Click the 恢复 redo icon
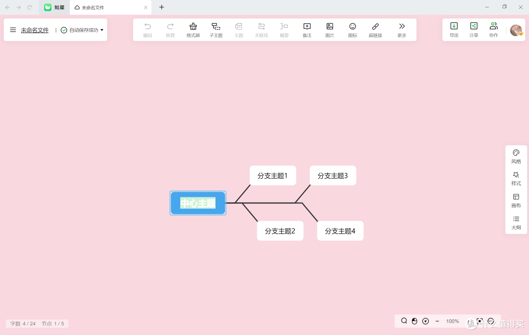The width and height of the screenshot is (529, 335). click(x=170, y=30)
